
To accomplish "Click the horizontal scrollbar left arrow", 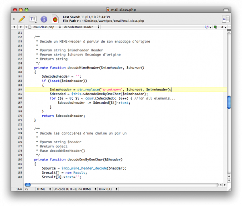I will (x=221, y=185).
